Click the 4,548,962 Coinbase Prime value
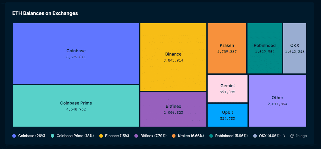This screenshot has height=149, width=321. pos(76,109)
